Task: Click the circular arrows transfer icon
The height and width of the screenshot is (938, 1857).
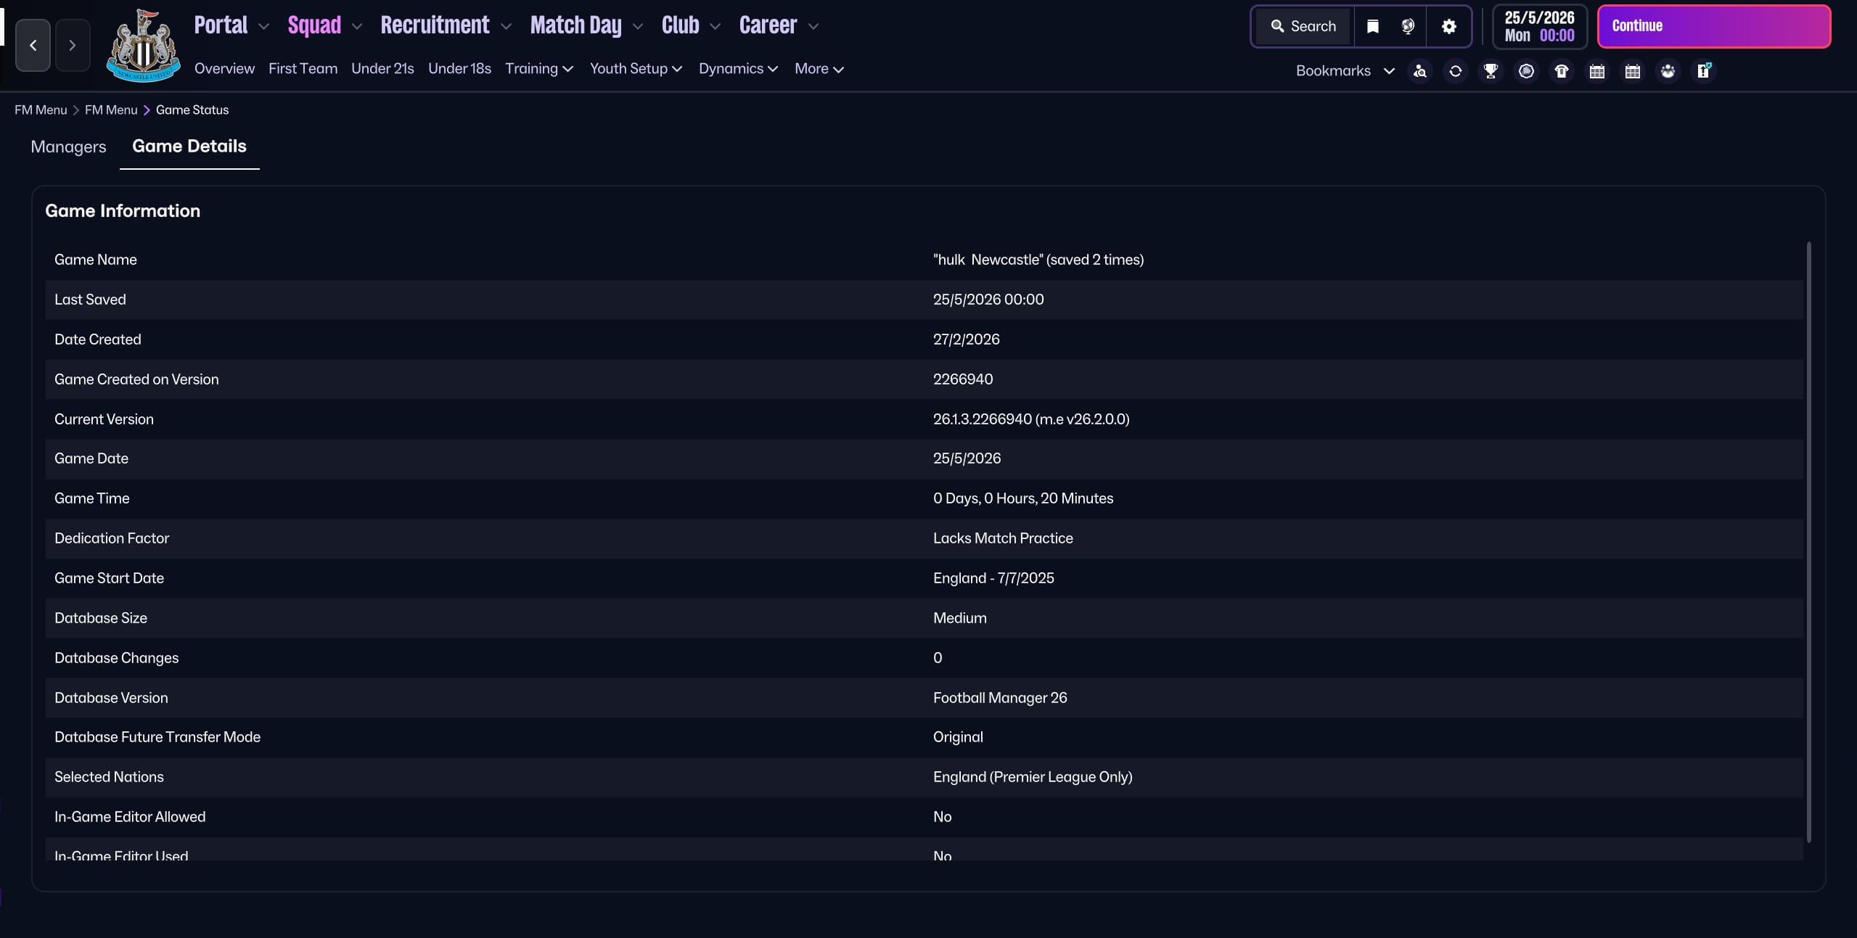Action: (x=1455, y=71)
